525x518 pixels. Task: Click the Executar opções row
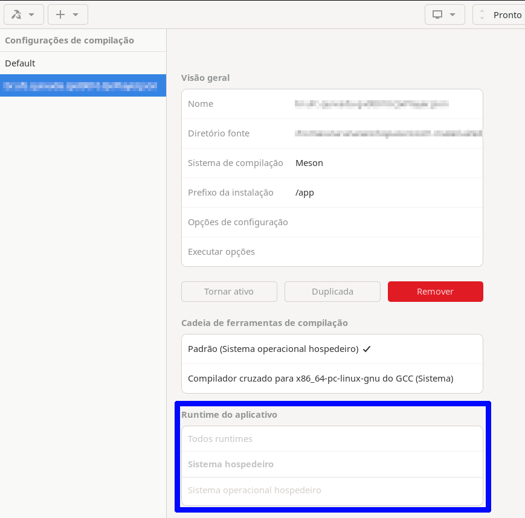pos(332,252)
